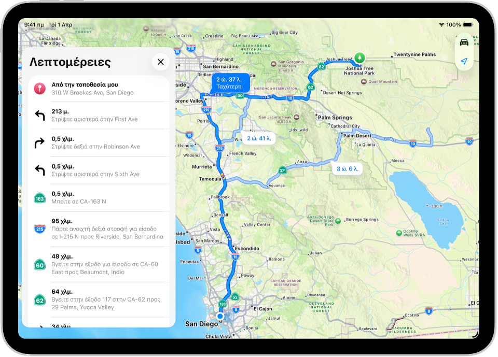The height and width of the screenshot is (357, 498).
Task: Tap CA-163 shield in directions list
Action: tap(40, 198)
